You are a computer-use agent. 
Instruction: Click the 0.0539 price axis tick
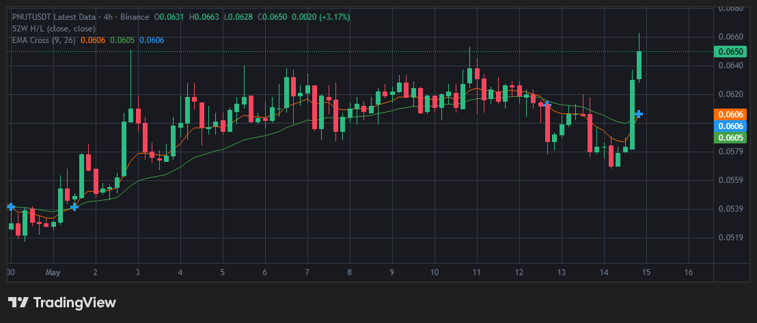(730, 208)
